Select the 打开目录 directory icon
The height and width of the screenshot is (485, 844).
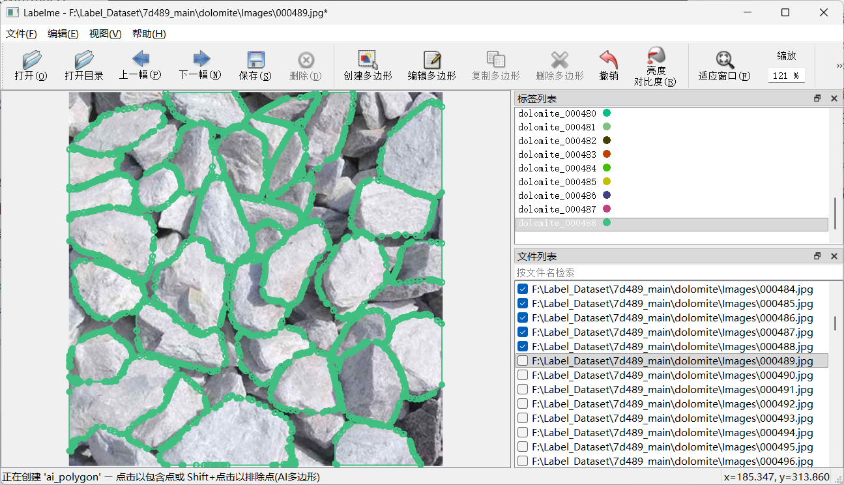point(85,65)
